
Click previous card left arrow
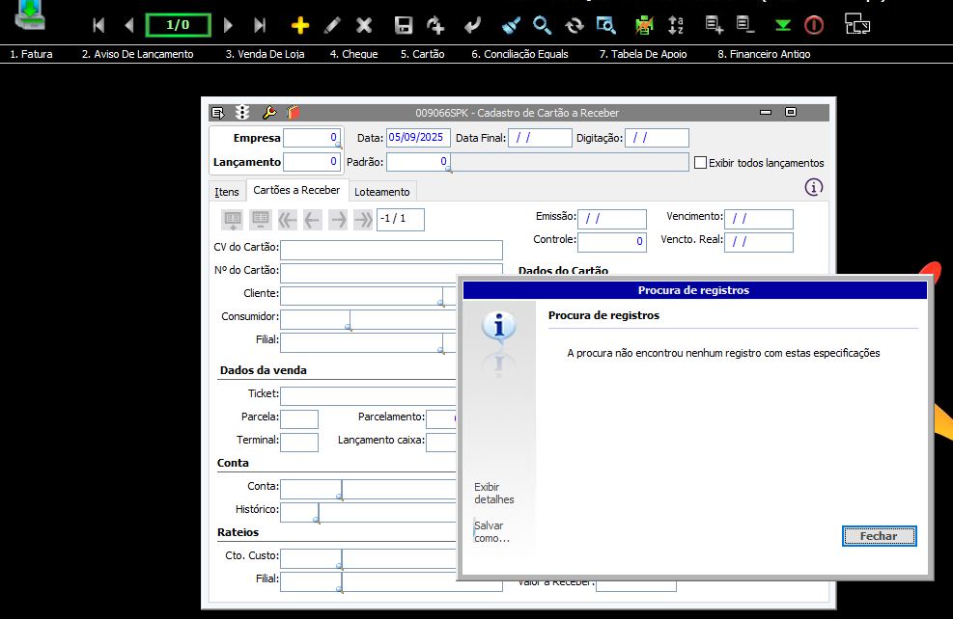313,219
